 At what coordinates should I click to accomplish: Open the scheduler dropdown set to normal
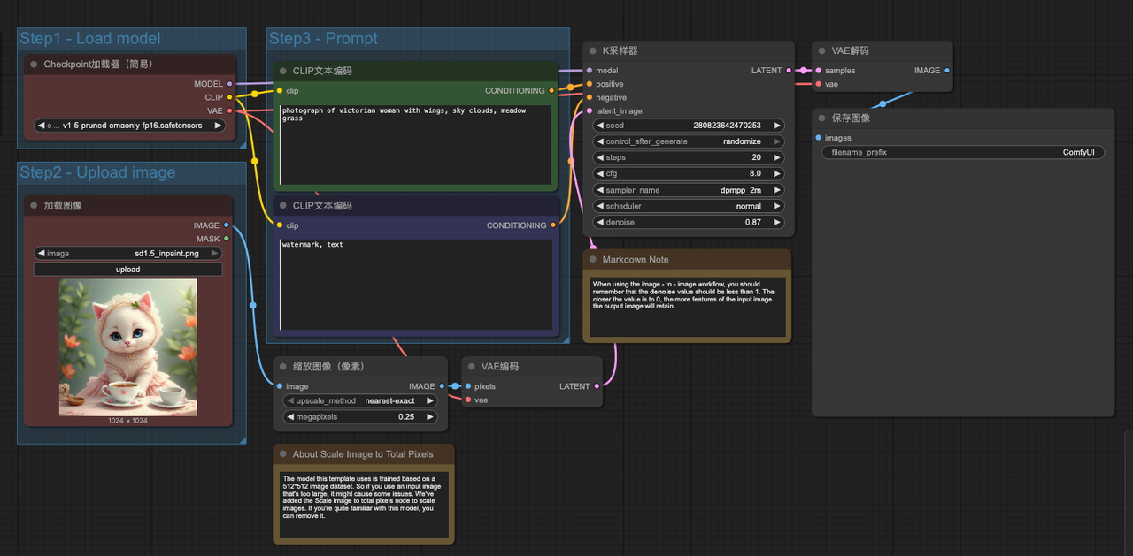click(689, 206)
